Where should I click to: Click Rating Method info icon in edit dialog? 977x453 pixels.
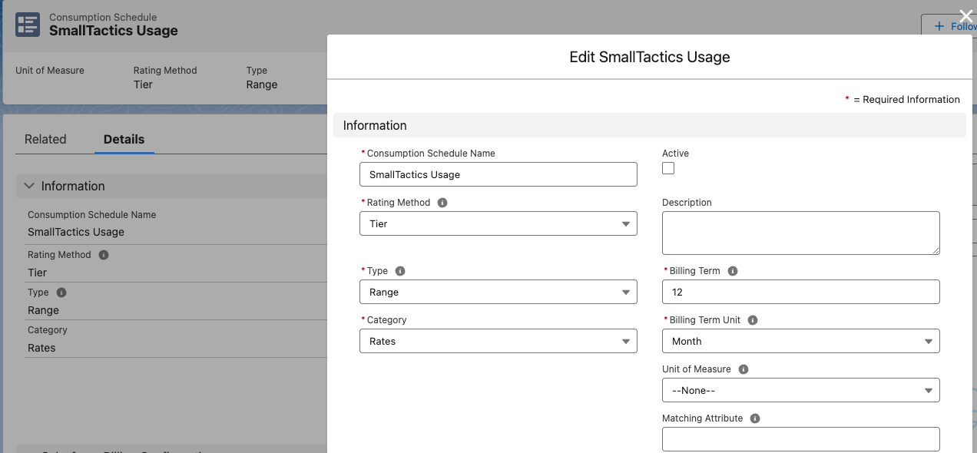tap(442, 203)
